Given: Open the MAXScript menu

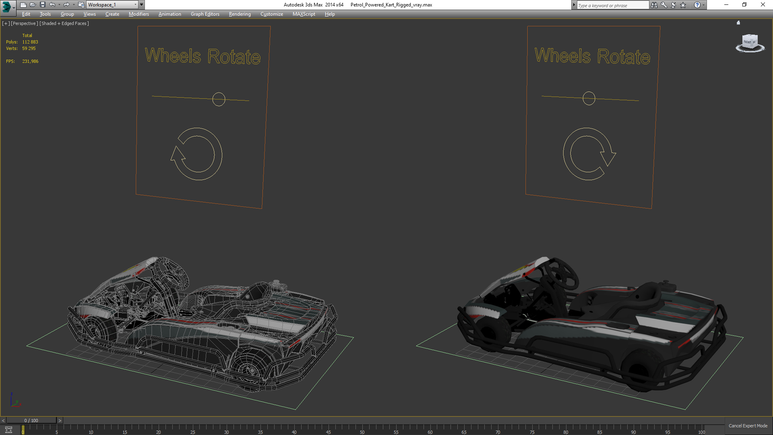Looking at the screenshot, I should pos(304,14).
